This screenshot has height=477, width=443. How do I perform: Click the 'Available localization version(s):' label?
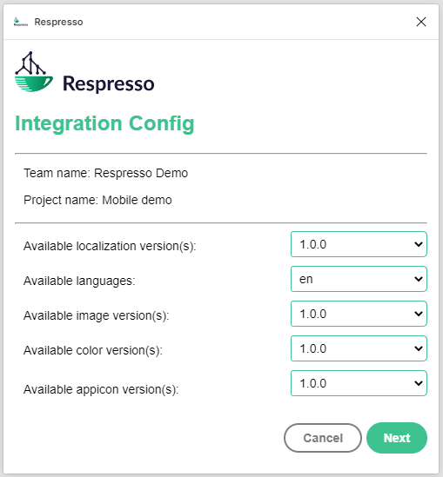110,246
